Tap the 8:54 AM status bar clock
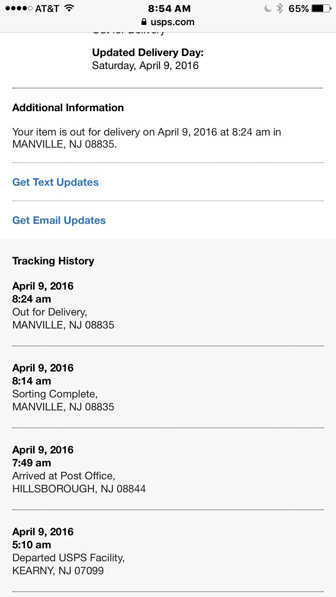Viewport: 336px width, 597px height. pyautogui.click(x=169, y=9)
